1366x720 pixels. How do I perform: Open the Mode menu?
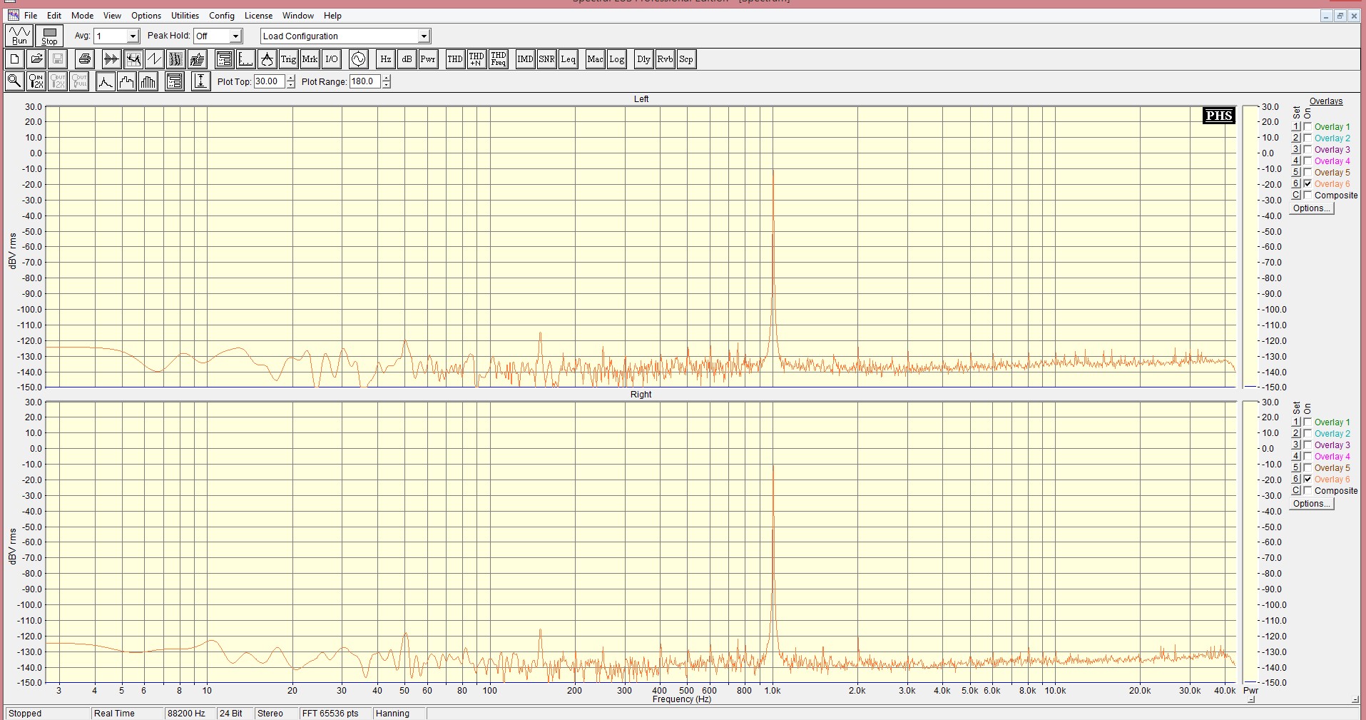pos(82,16)
